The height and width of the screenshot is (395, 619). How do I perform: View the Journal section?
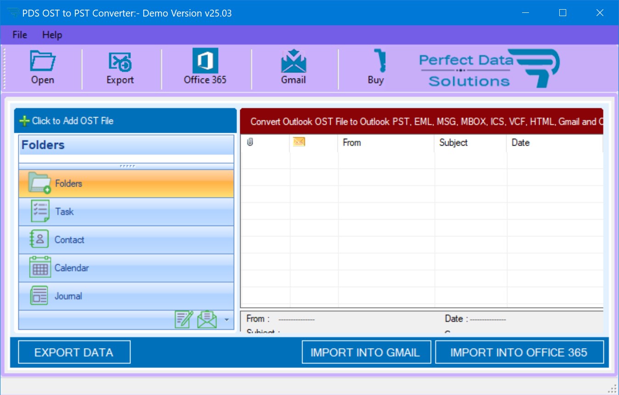coord(126,296)
